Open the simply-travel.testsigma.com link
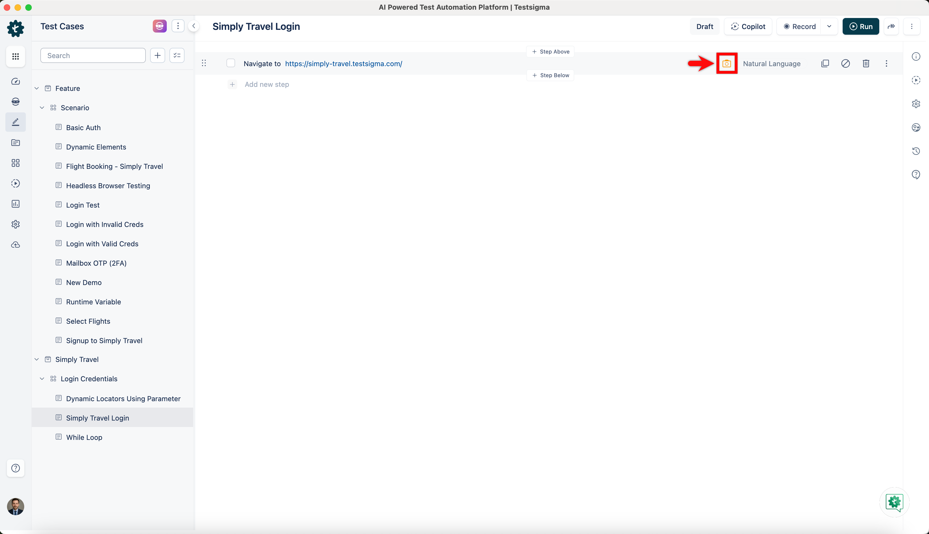This screenshot has width=929, height=534. coord(343,63)
